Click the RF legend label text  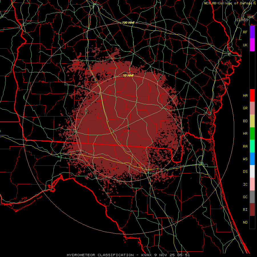click(245, 32)
